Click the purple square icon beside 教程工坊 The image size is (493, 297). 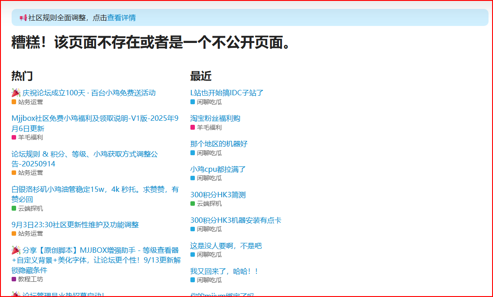click(x=14, y=279)
